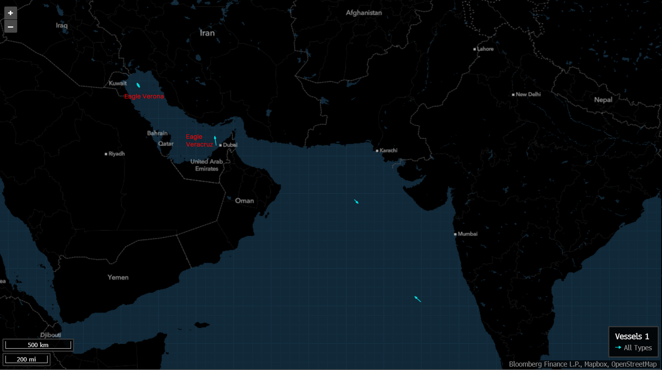Click the Karachi city marker
Viewport: 662px width, 370px height.
click(377, 151)
